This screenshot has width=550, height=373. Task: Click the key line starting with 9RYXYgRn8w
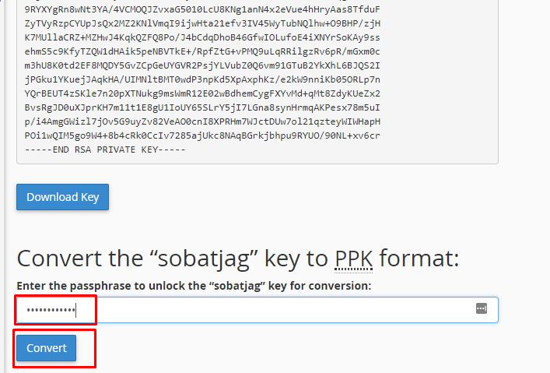coord(202,9)
